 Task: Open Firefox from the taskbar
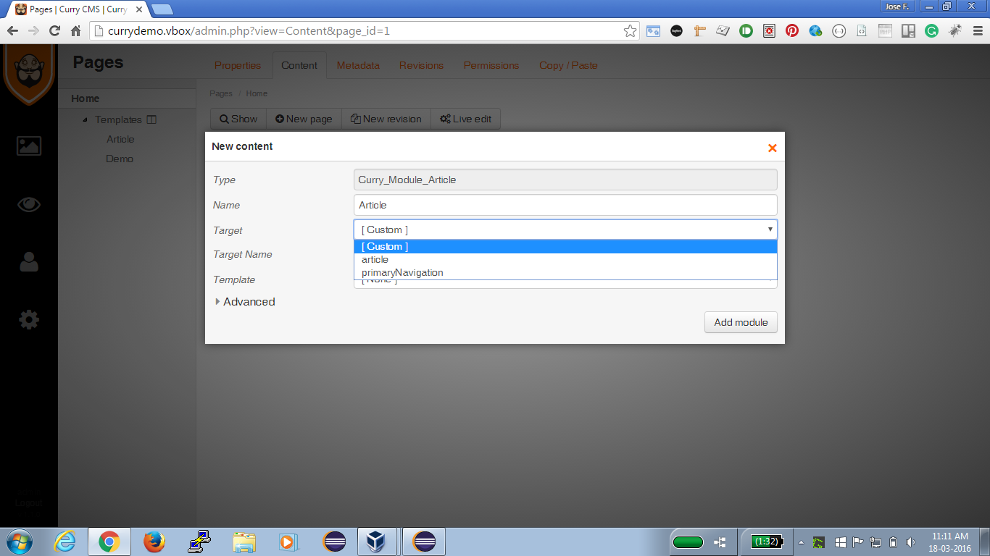(154, 542)
